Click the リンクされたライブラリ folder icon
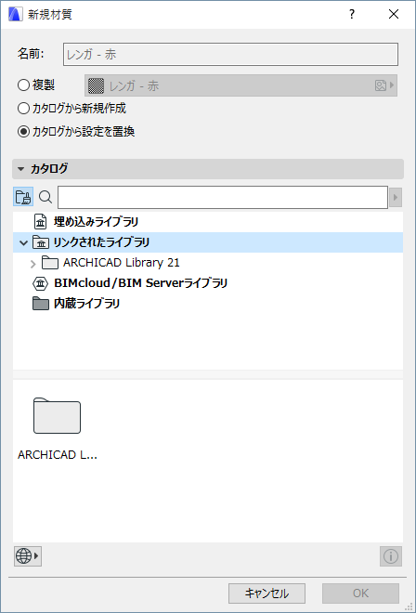The height and width of the screenshot is (613, 416). pos(40,242)
